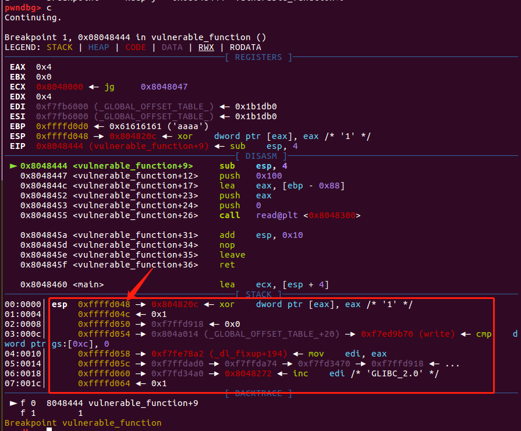This screenshot has width=521, height=431.
Task: Click stack address 0xffffd05c
Action: click(x=104, y=364)
